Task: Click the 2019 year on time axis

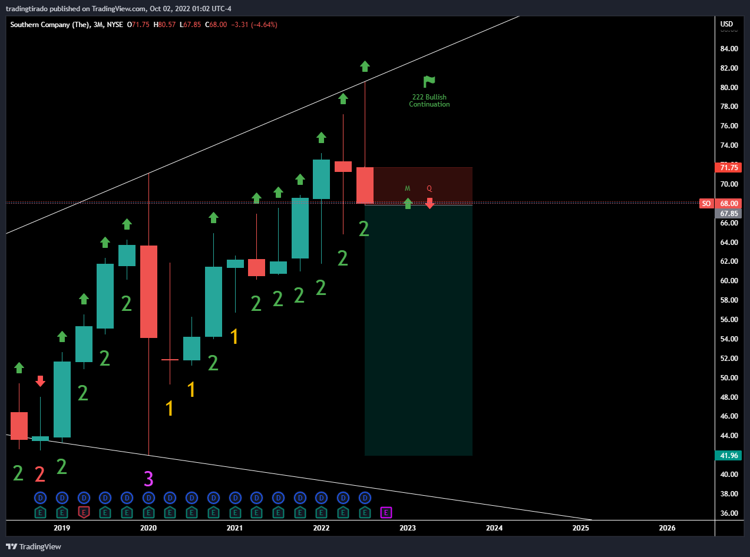Action: tap(62, 528)
